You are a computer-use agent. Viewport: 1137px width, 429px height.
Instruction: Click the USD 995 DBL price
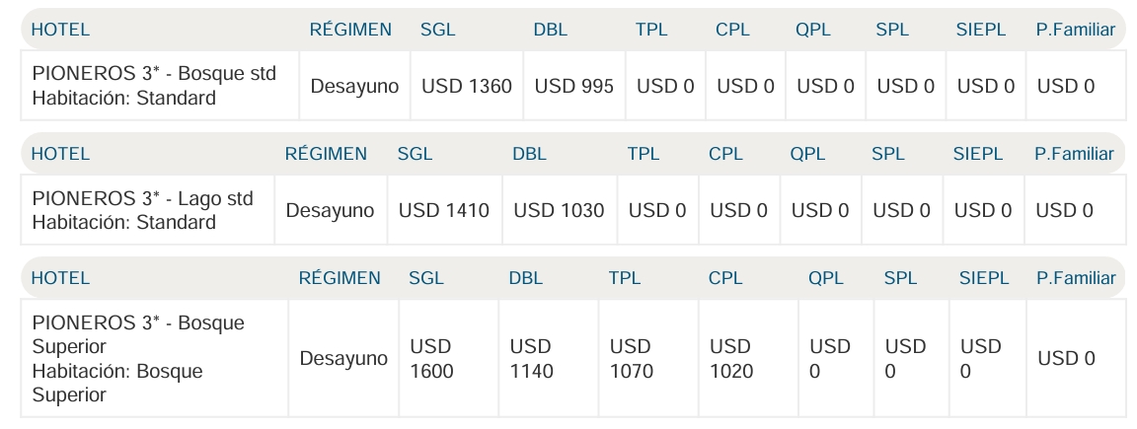(573, 87)
